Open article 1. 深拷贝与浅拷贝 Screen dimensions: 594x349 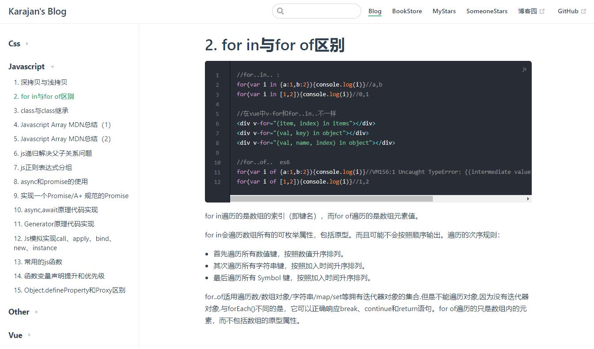click(x=41, y=82)
